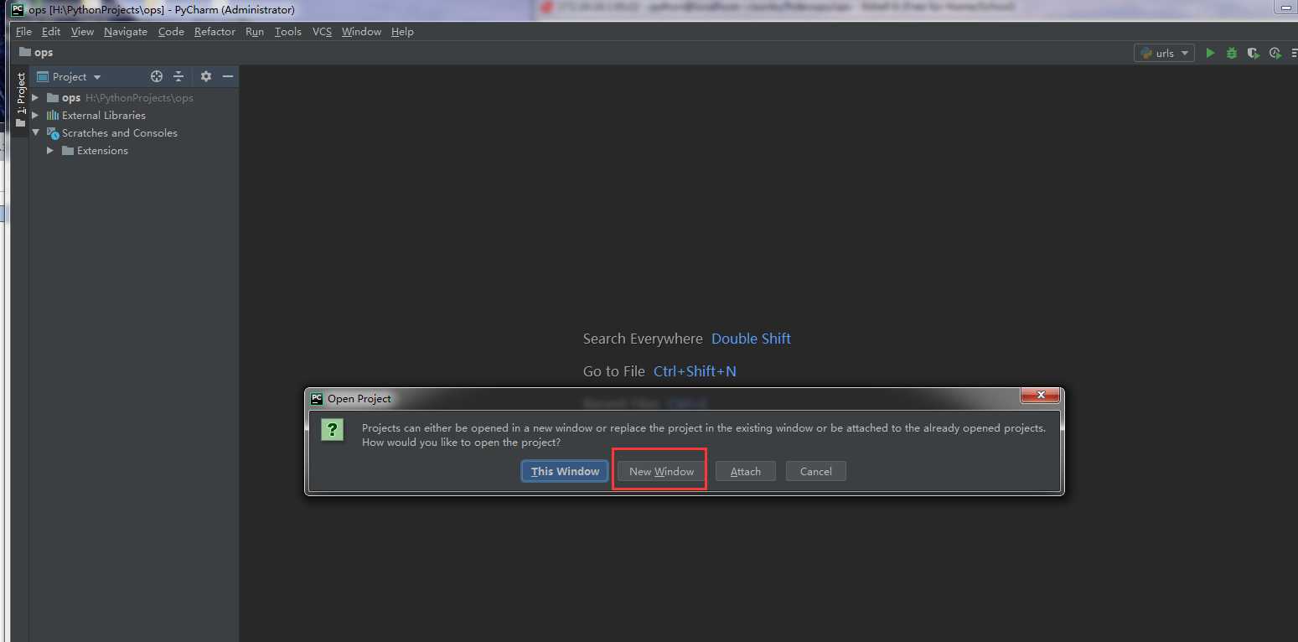Open the urls run configuration dropdown

point(1164,53)
